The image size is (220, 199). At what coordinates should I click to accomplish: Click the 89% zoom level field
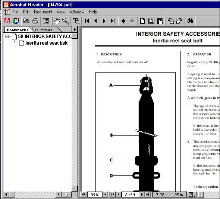click(95, 195)
